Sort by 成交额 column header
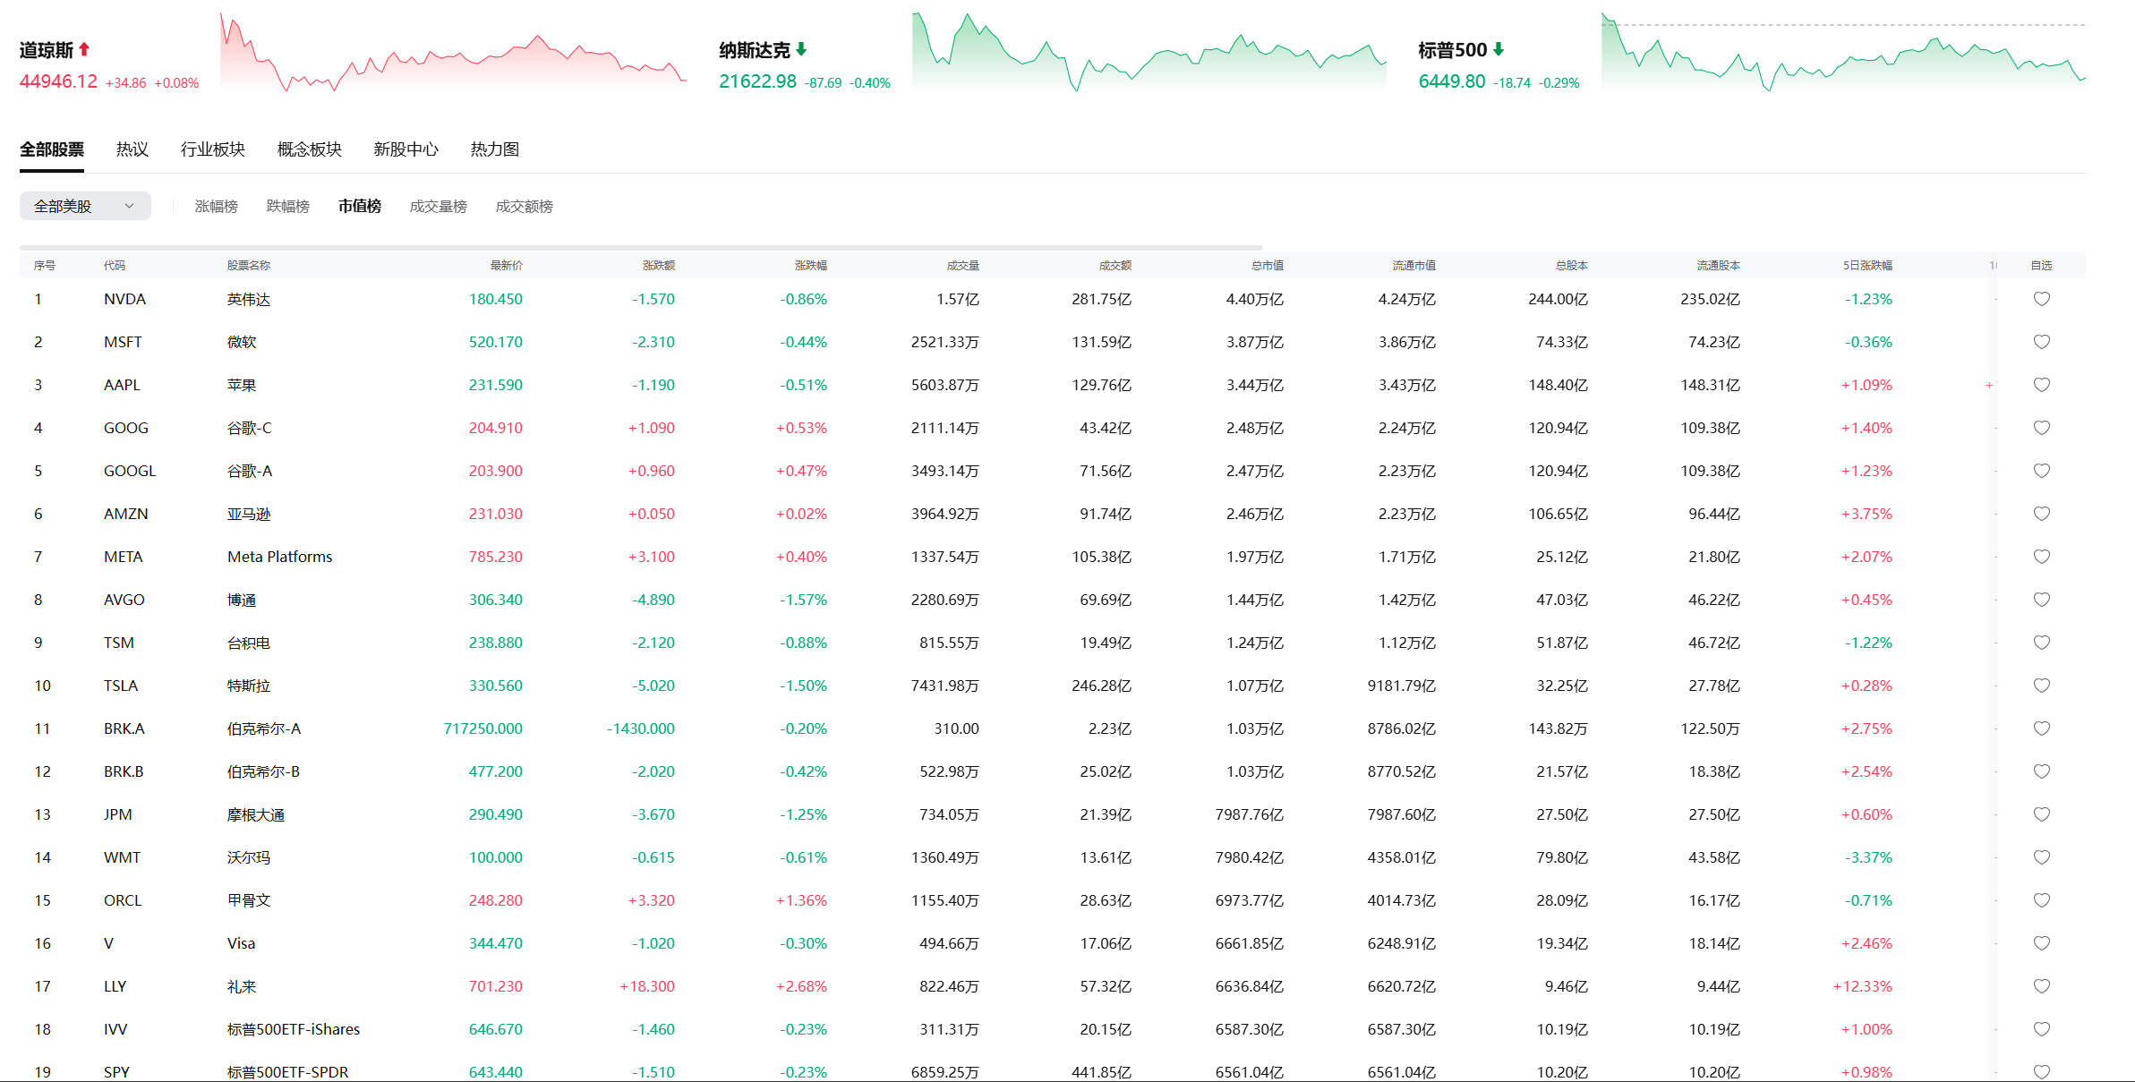Screen dimensions: 2135x1082 click(1115, 266)
